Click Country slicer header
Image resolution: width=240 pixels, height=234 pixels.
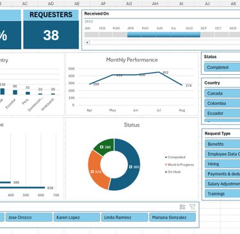coord(212,83)
